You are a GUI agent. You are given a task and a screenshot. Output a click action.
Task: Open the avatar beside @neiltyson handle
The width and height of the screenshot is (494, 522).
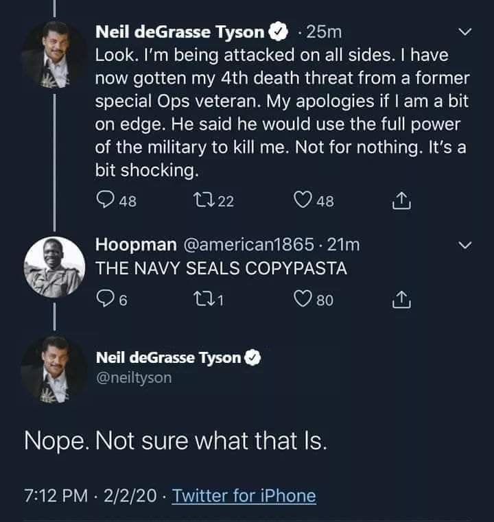pyautogui.click(x=54, y=369)
